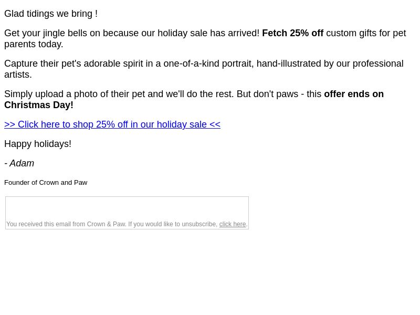
Task: Click the 'Founder of Crown and Paw' caption
Action: [46, 183]
